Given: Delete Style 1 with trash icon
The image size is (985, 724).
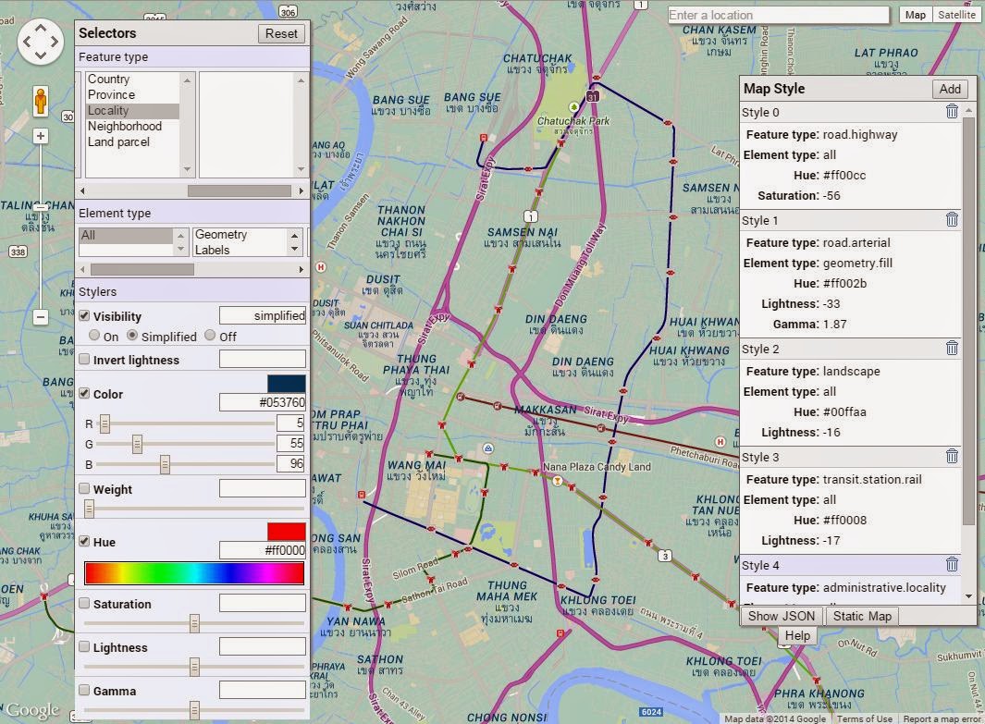Looking at the screenshot, I should click(x=953, y=219).
